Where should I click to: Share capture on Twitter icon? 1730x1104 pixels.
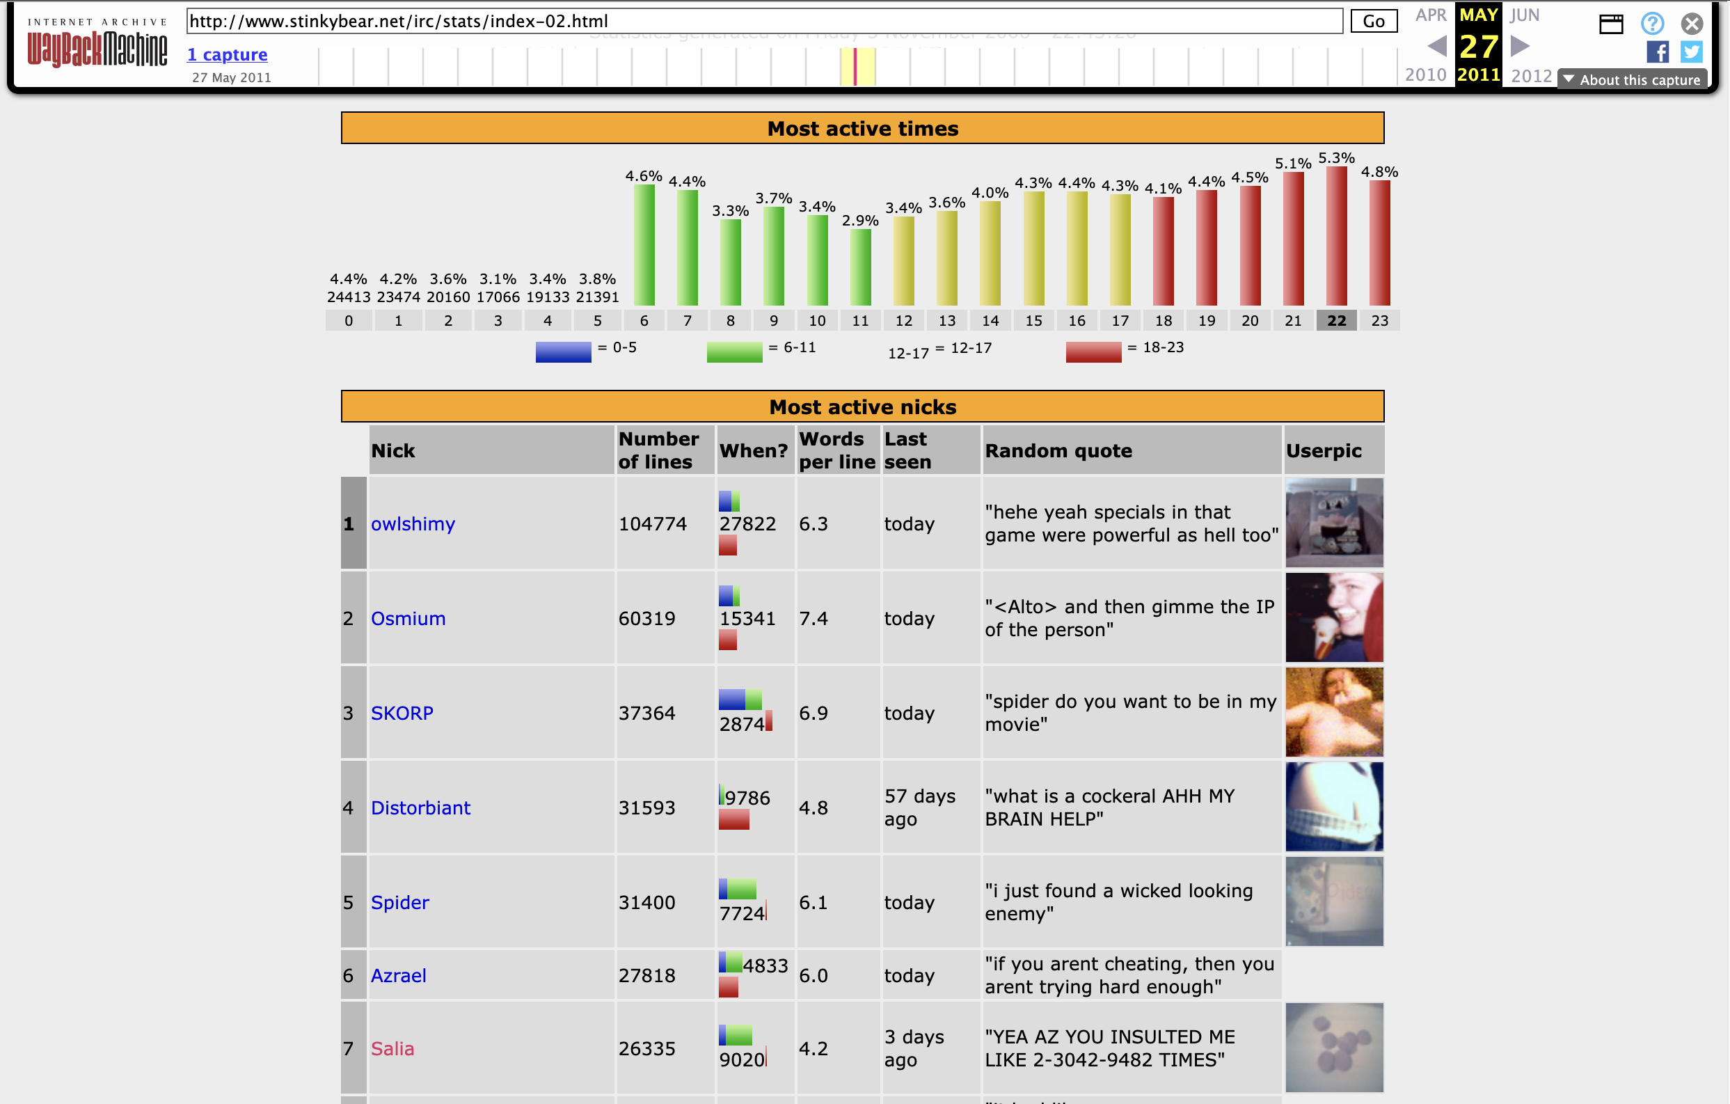point(1691,52)
